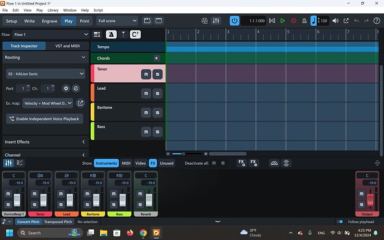Image resolution: width=384 pixels, height=240 pixels.
Task: Toggle the markers track button
Action: click(x=123, y=35)
